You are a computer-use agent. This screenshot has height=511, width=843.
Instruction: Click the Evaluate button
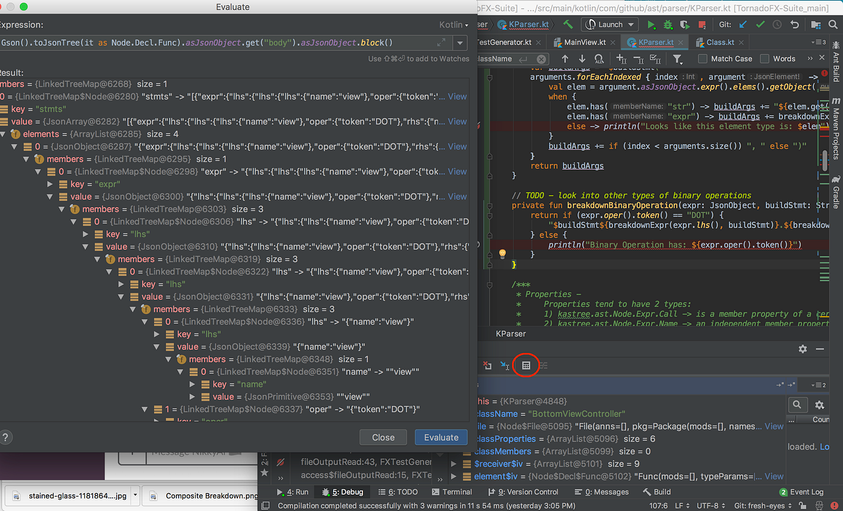[x=441, y=438]
